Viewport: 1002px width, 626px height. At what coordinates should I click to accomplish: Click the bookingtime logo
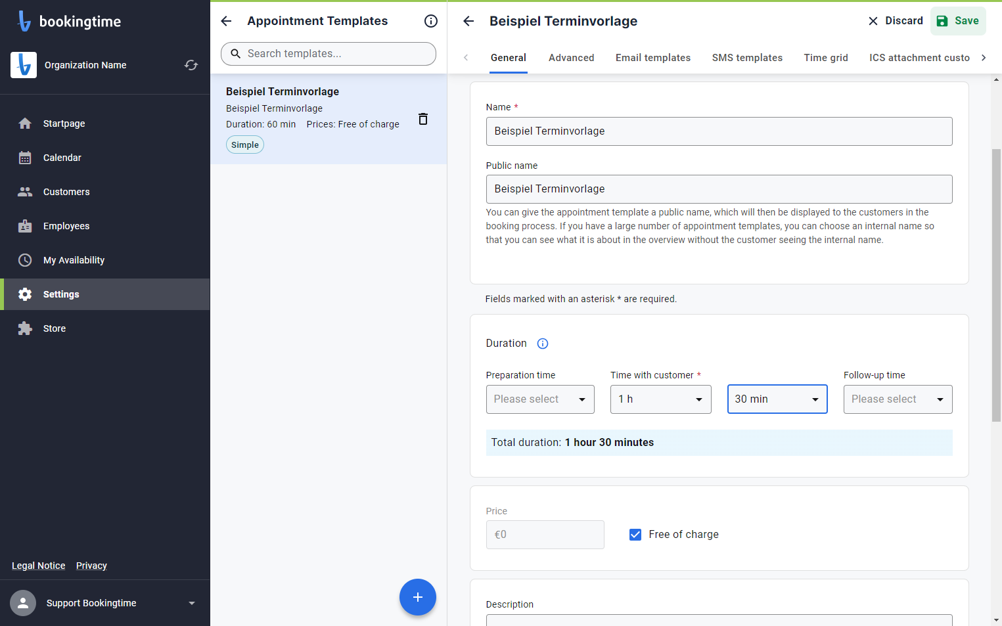tap(69, 21)
